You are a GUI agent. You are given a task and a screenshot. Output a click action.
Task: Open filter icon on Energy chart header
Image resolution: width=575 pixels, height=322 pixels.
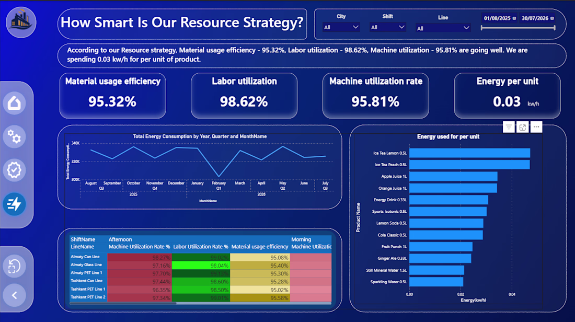point(509,127)
